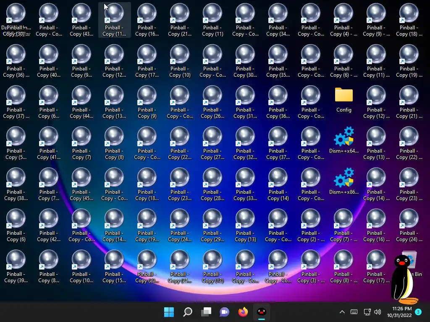Select the Pinball - Copy (31... shortcut
Viewport: 430px width, 322px height.
coord(245,103)
